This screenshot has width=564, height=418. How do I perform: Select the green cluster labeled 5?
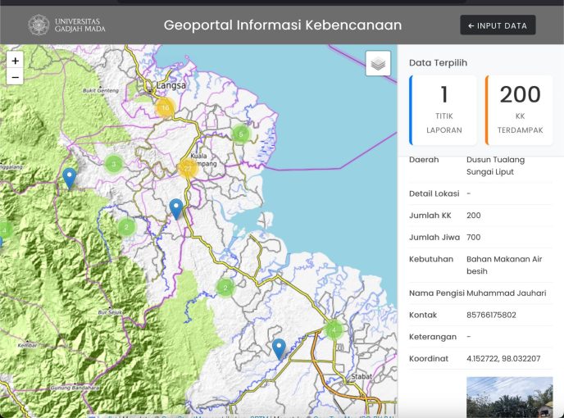coord(240,134)
